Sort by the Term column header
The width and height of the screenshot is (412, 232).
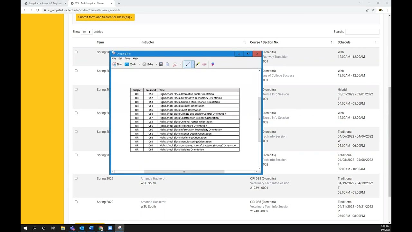point(100,42)
